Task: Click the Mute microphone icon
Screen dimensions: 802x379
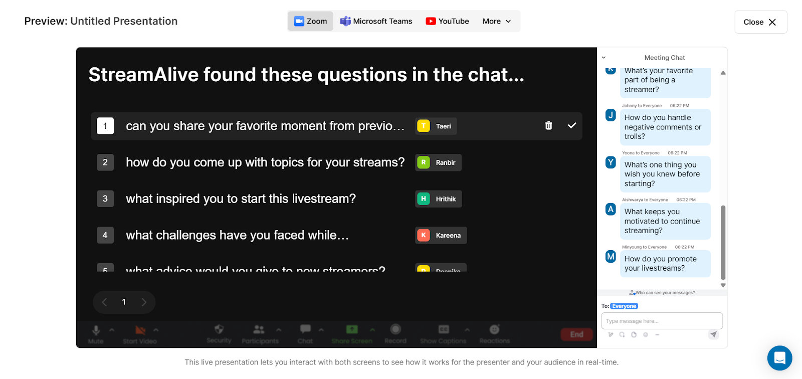Action: (96, 330)
